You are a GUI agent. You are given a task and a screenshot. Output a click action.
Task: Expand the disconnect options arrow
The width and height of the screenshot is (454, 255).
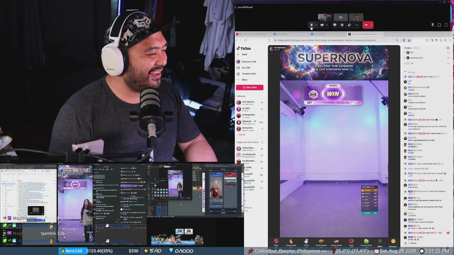click(371, 25)
